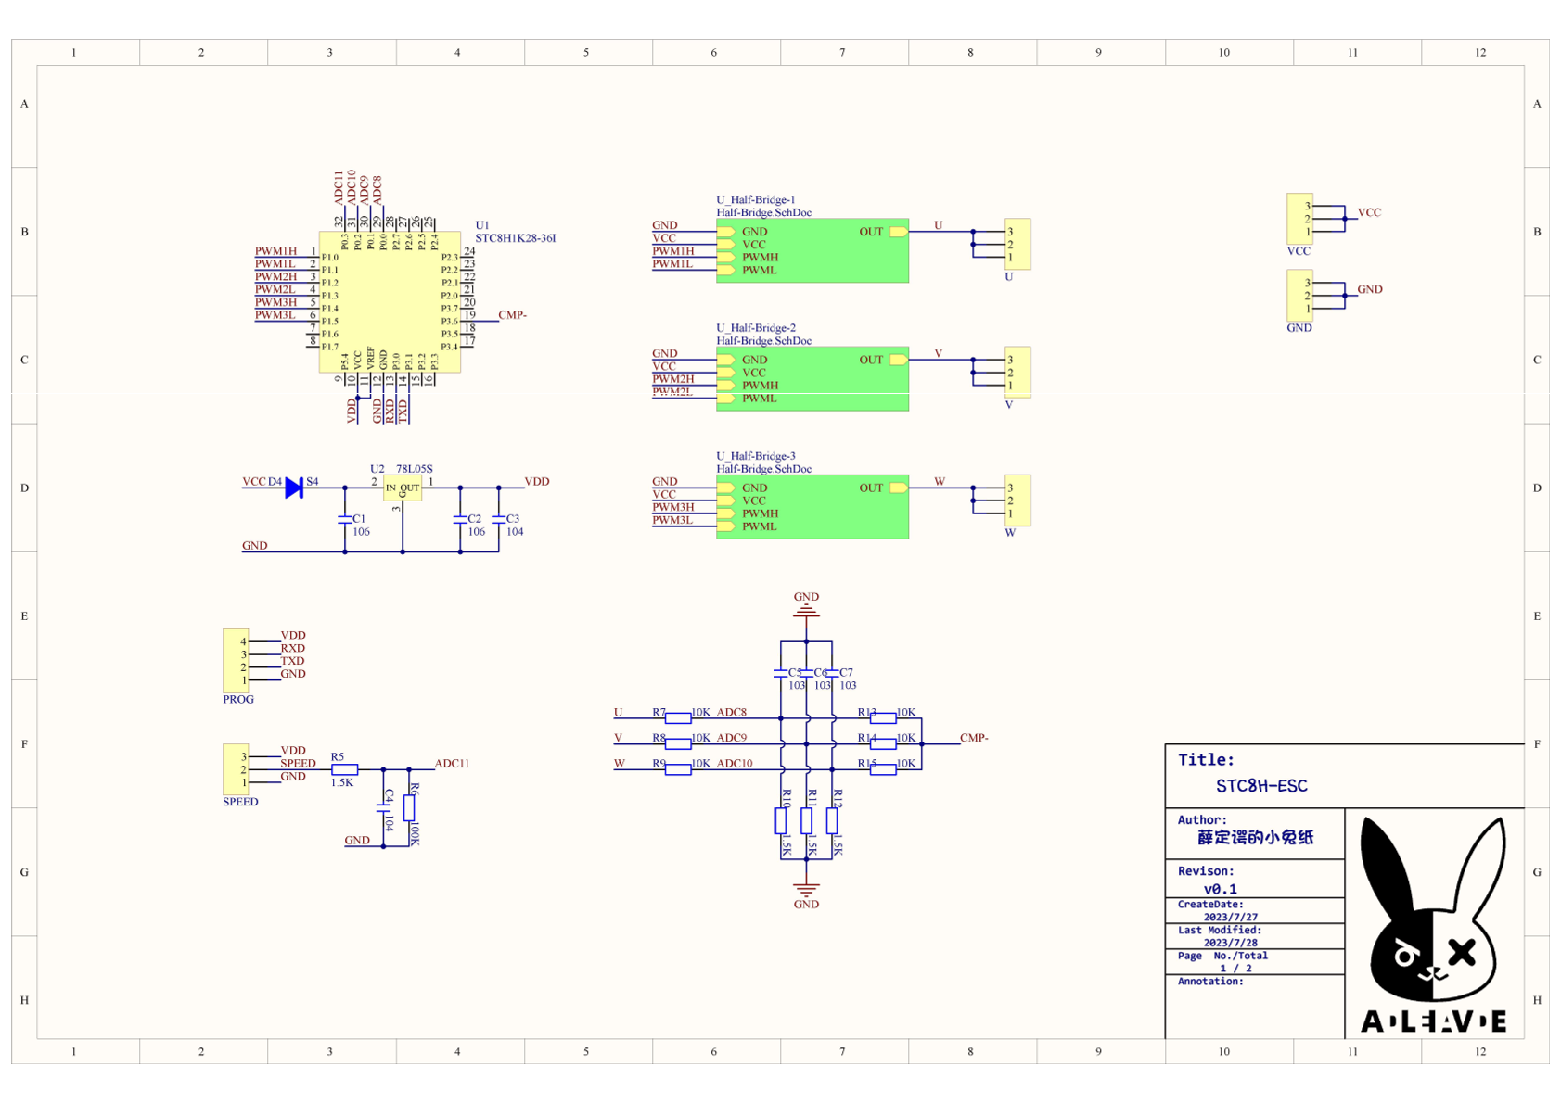1561x1103 pixels.
Task: Click the R10 1.5K resistor symbol
Action: 781,820
